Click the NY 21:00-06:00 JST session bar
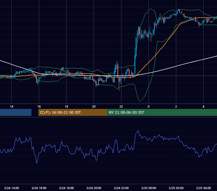 pyautogui.click(x=162, y=112)
